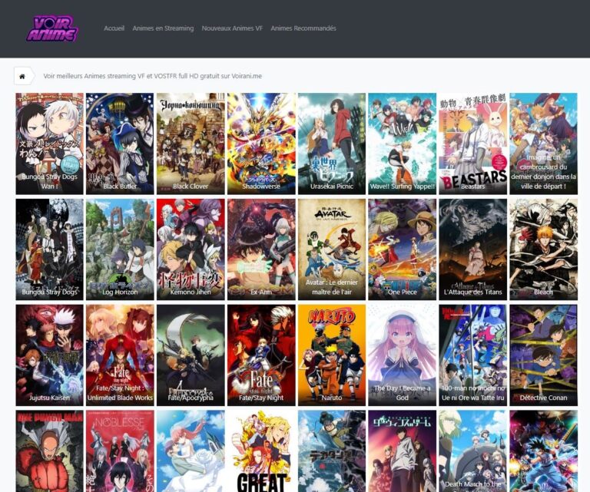Open the GREAT-titled anime poster

click(x=261, y=451)
